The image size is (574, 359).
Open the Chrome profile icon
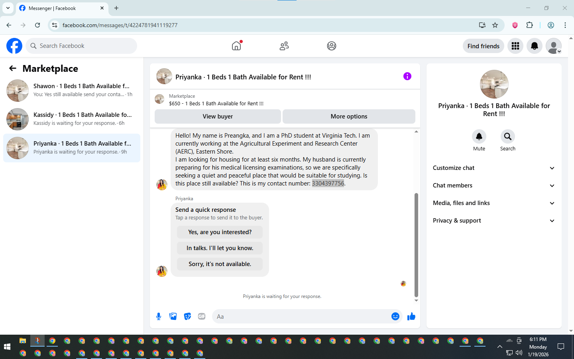[x=551, y=25]
